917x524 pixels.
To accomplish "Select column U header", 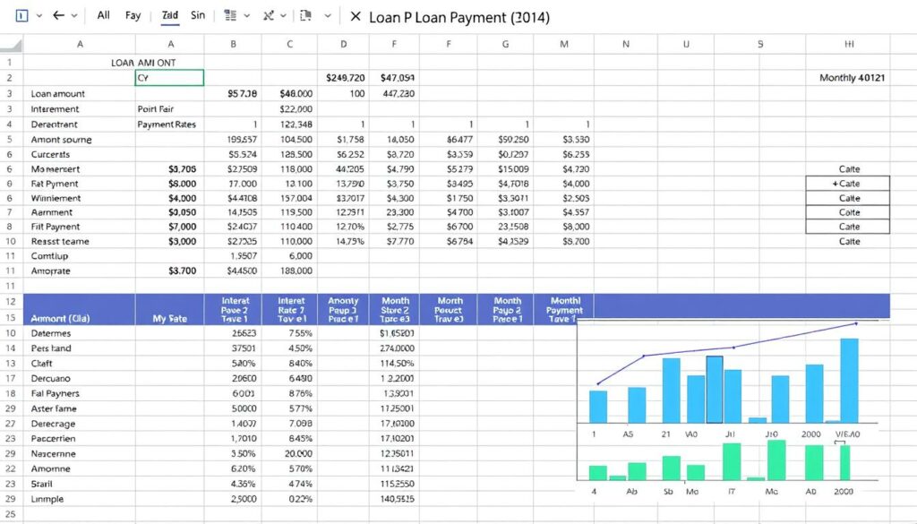I will [x=686, y=44].
